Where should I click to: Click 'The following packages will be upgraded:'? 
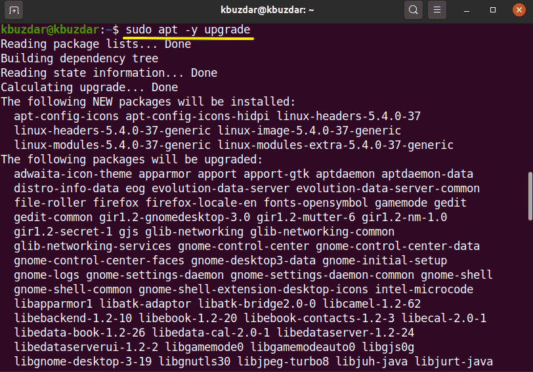point(132,159)
